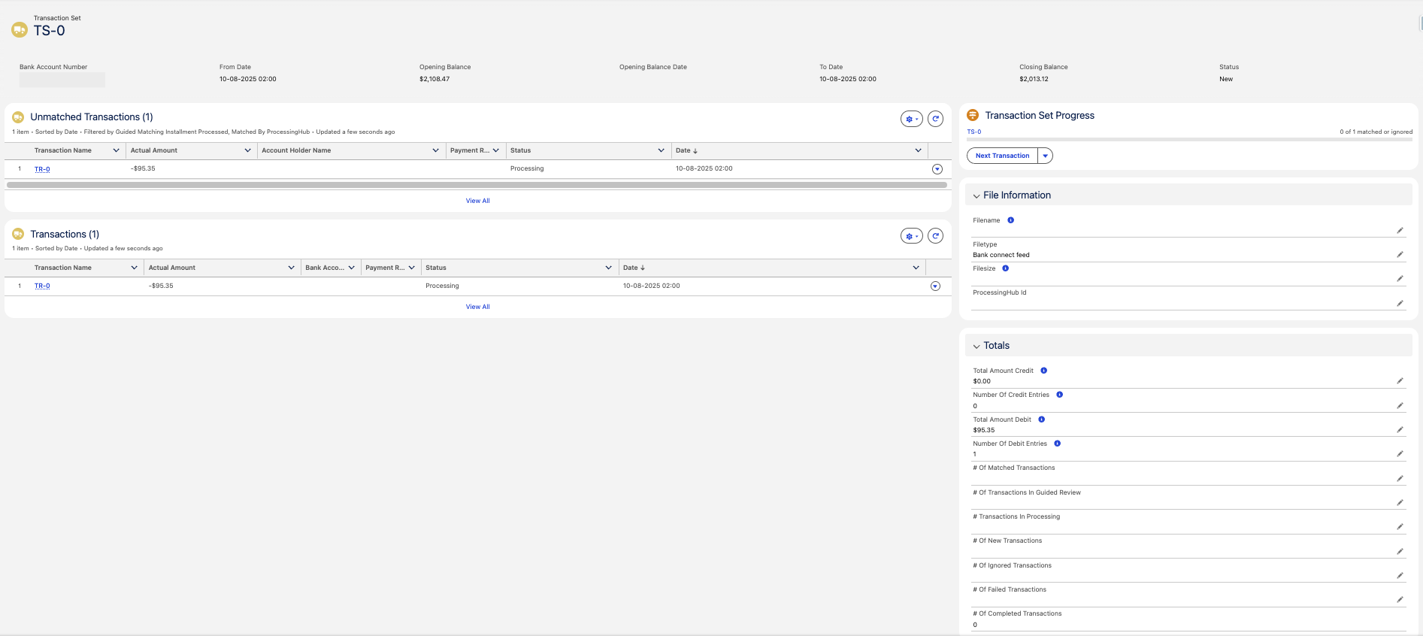Click View All under Unmatched Transactions

pyautogui.click(x=477, y=201)
